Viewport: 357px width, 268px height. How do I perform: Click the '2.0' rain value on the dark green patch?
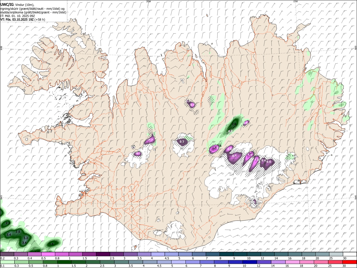pyautogui.click(x=234, y=124)
